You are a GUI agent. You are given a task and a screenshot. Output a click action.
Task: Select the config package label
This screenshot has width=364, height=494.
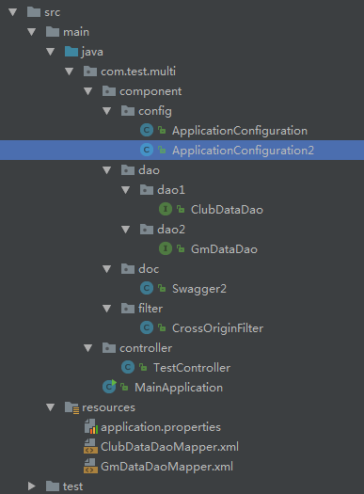[x=155, y=112]
